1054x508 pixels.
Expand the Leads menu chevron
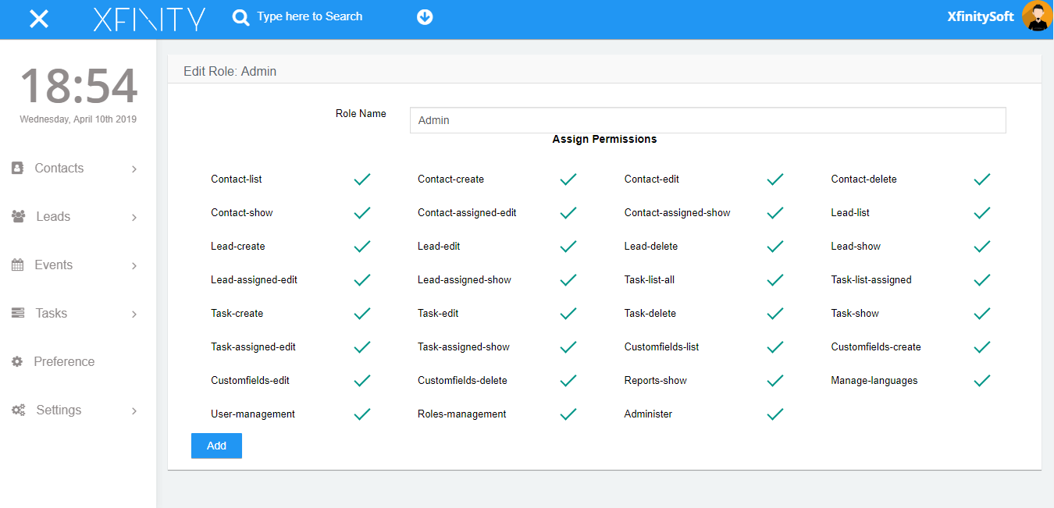coord(133,216)
